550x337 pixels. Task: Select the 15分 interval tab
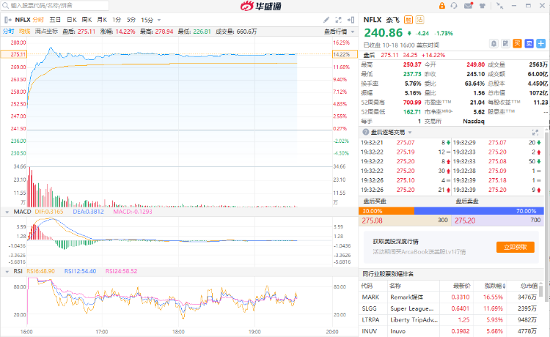tap(147, 20)
